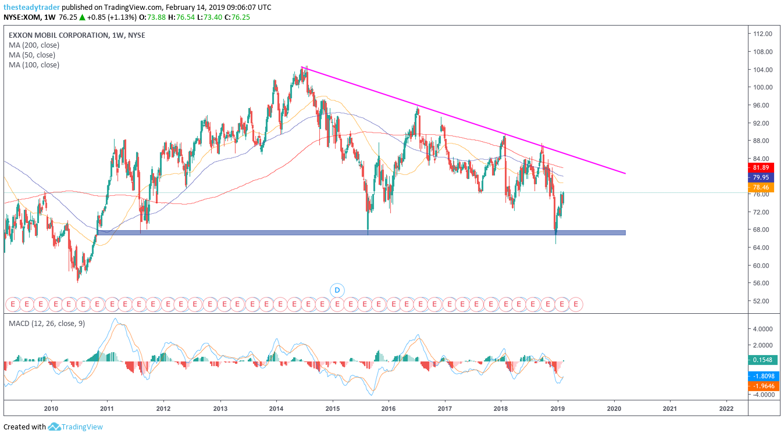Click the MACD (12, 26, close, 9) label
This screenshot has height=437, width=784.
(x=47, y=323)
